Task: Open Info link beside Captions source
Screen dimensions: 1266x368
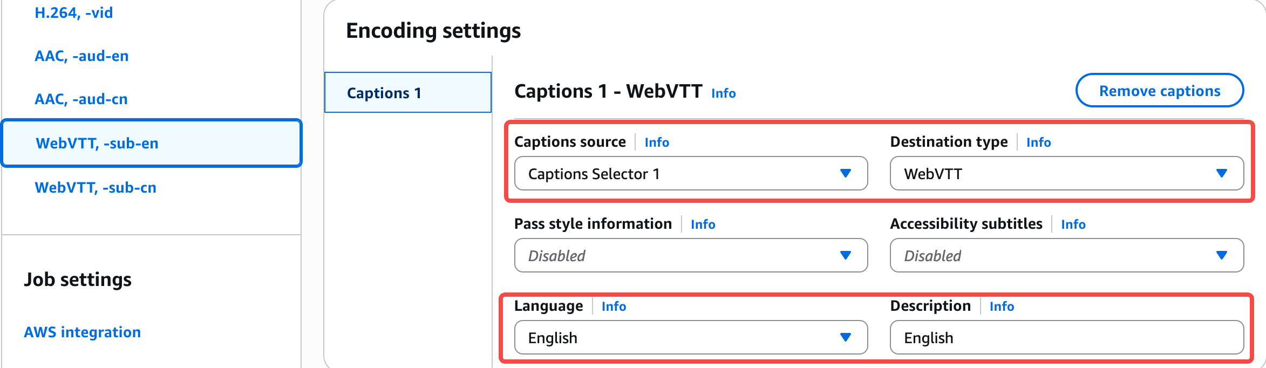Action: coord(657,142)
